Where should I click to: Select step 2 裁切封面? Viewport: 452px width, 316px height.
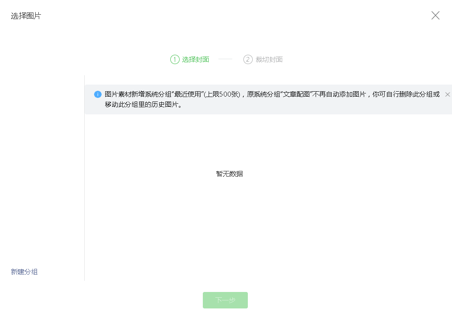[263, 60]
